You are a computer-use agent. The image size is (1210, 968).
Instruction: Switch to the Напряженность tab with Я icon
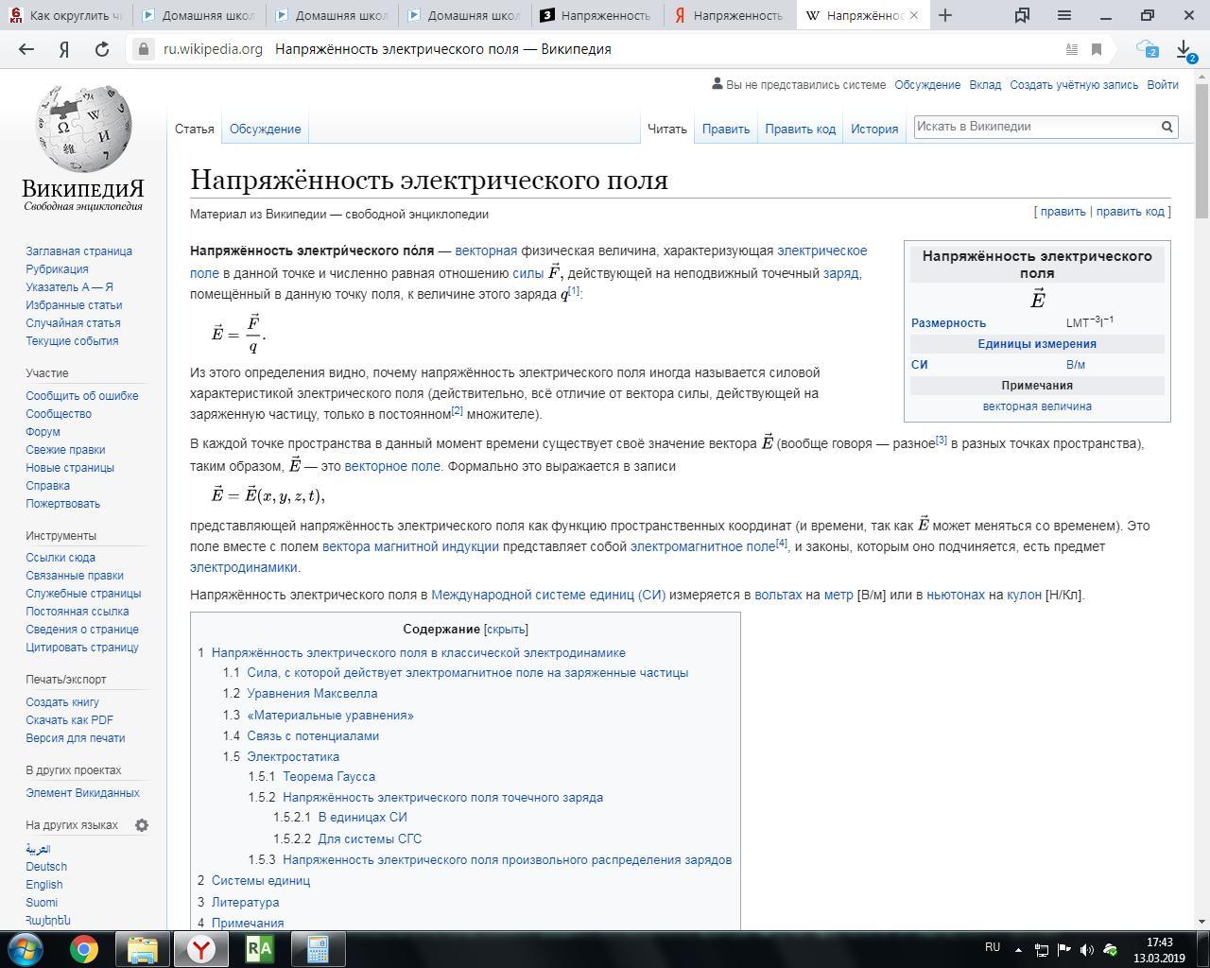(728, 15)
